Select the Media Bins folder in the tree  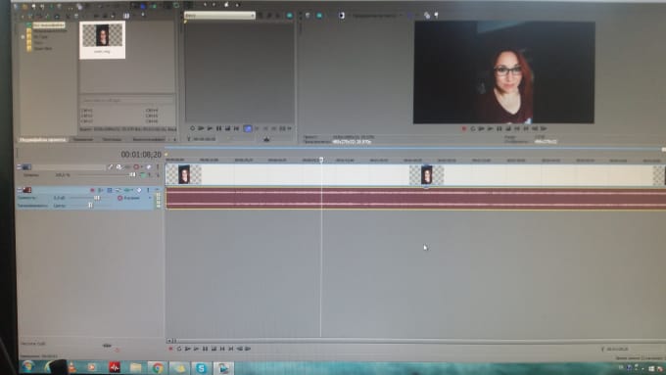(47, 31)
